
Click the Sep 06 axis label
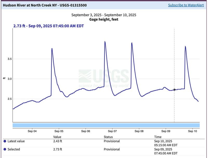[x=86, y=131]
